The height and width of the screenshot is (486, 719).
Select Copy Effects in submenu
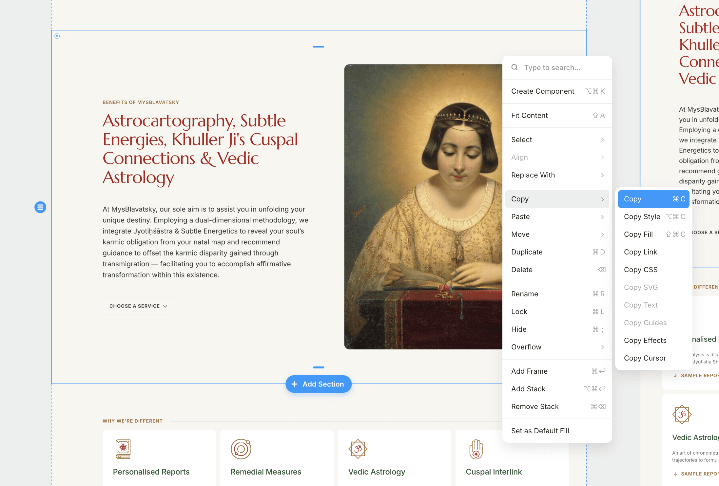point(654,341)
